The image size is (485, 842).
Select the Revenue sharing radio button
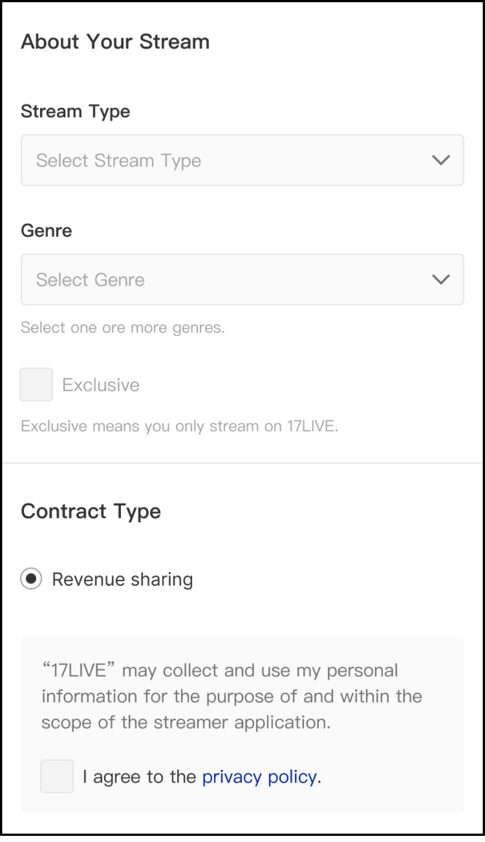[31, 579]
